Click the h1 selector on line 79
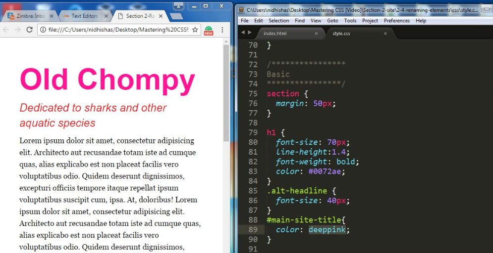The width and height of the screenshot is (493, 253). click(271, 132)
